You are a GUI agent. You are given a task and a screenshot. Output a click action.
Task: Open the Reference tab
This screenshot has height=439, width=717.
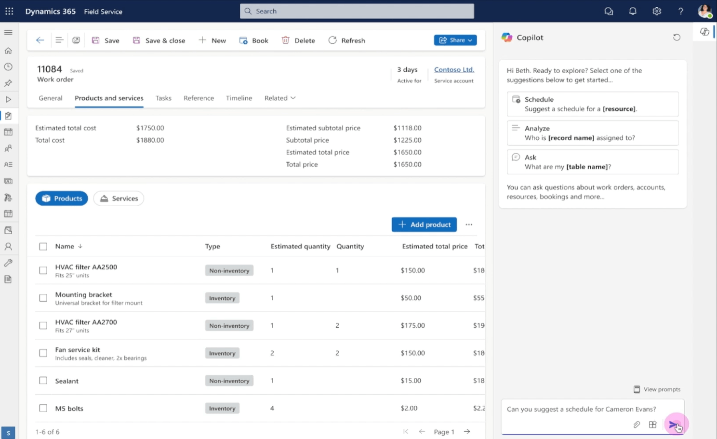[x=199, y=98]
